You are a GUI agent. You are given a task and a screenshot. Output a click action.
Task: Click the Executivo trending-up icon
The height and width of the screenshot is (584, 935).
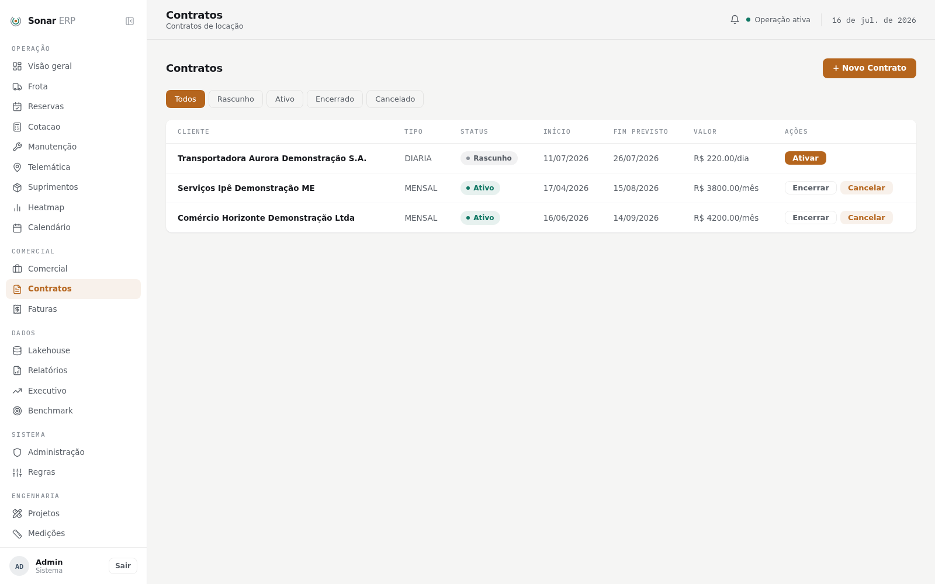17,391
